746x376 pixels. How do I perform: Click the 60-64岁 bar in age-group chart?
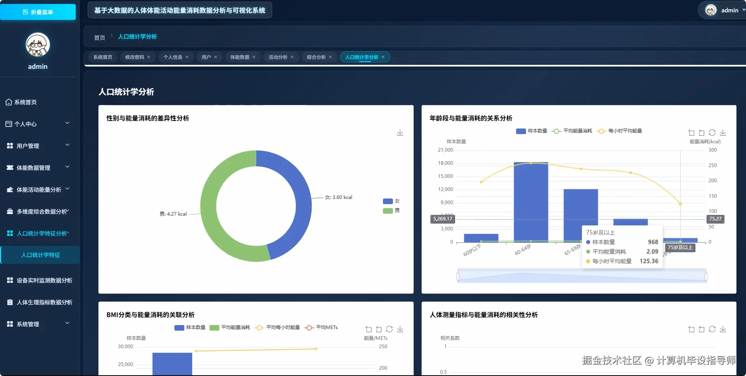531,202
